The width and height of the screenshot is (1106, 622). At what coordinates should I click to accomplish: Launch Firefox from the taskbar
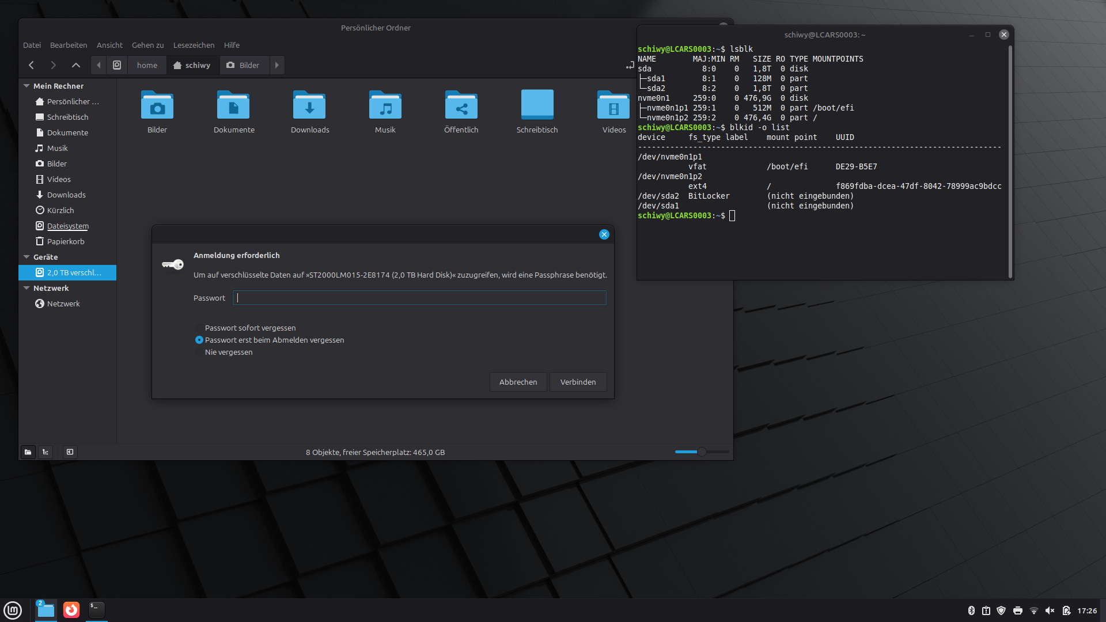[71, 610]
